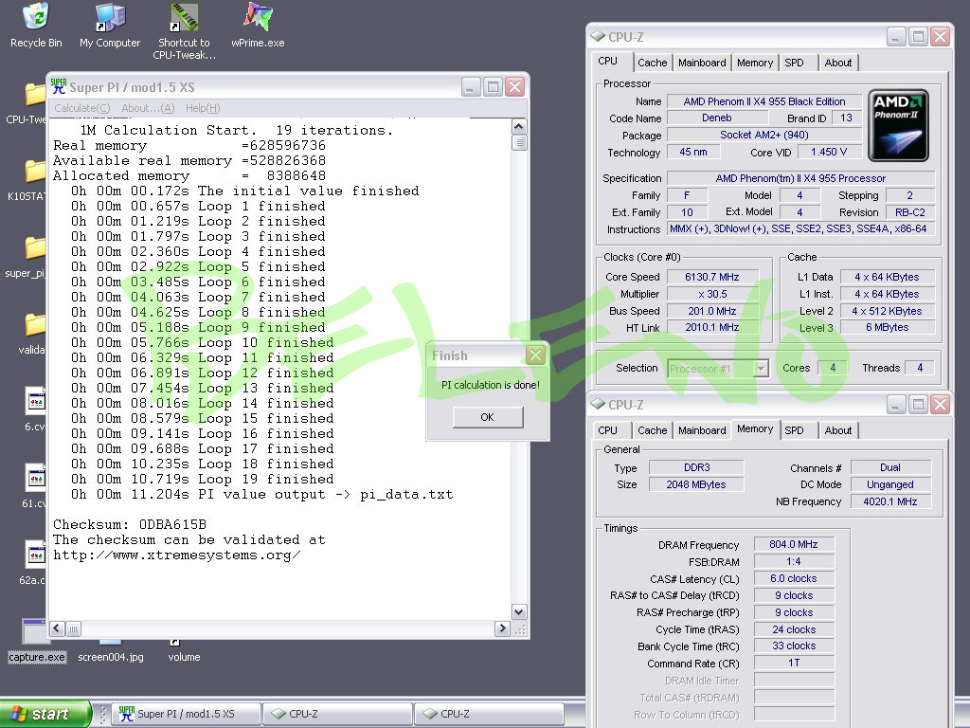Click the Checksum: 0DBA615B line
The height and width of the screenshot is (728, 970).
pos(129,524)
